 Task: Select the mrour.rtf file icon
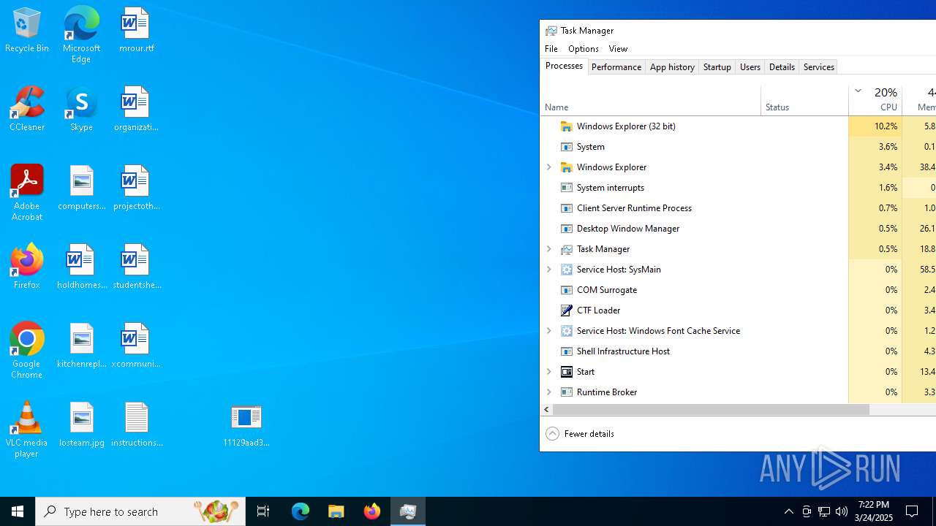click(136, 31)
